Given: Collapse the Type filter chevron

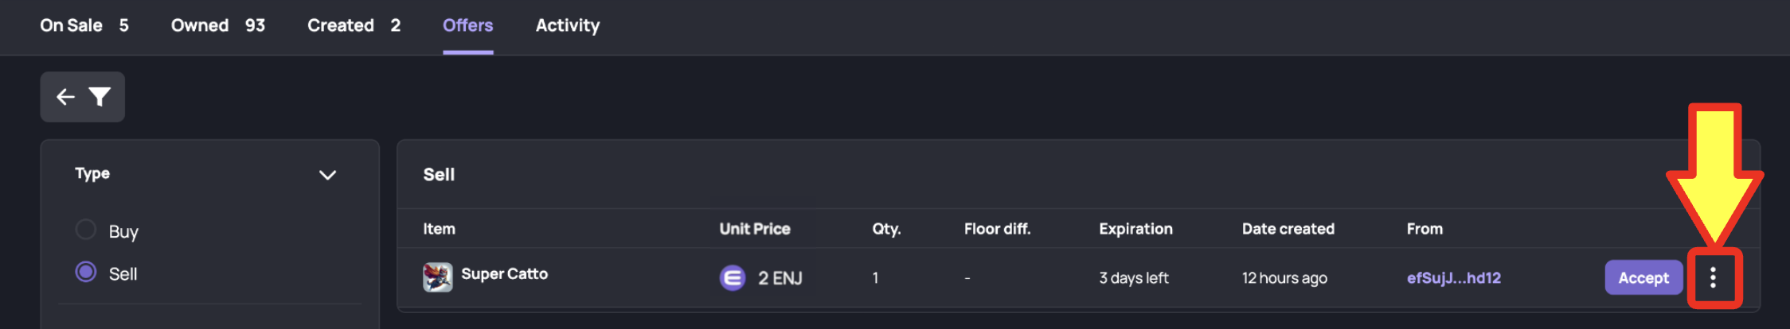Looking at the screenshot, I should (327, 175).
